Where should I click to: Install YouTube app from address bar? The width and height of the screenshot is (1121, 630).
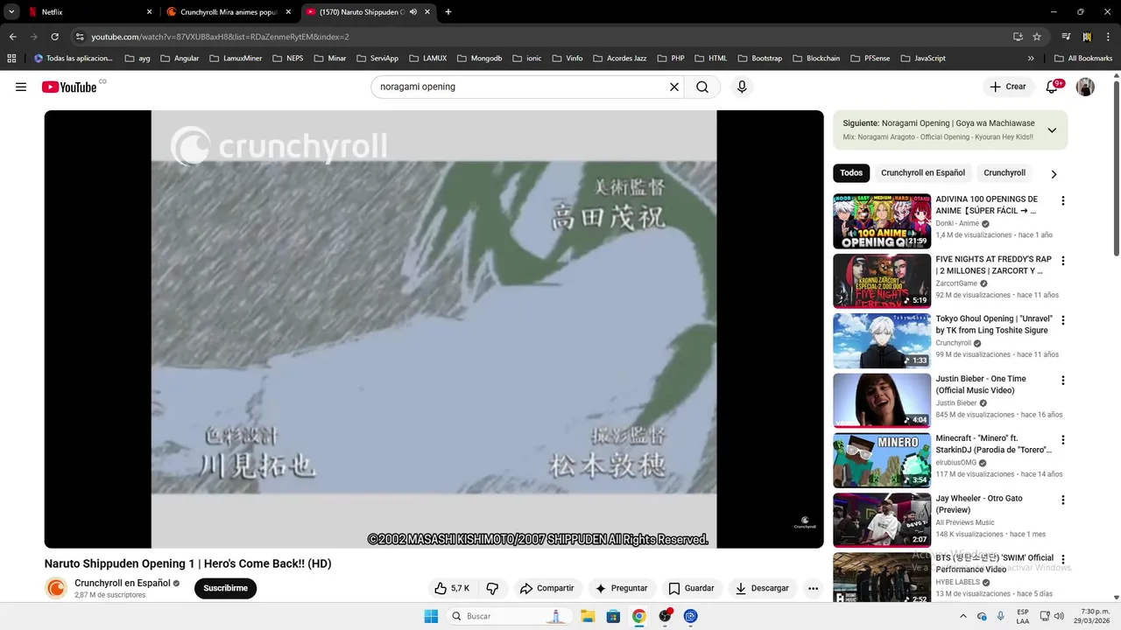(1018, 37)
